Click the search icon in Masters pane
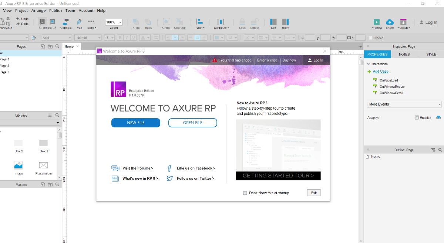Image resolution: width=444 pixels, height=243 pixels. coord(57,184)
